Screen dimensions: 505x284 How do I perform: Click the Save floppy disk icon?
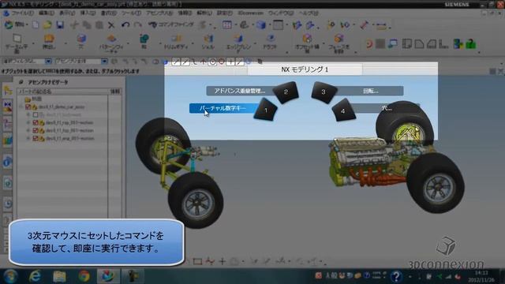tap(60, 24)
